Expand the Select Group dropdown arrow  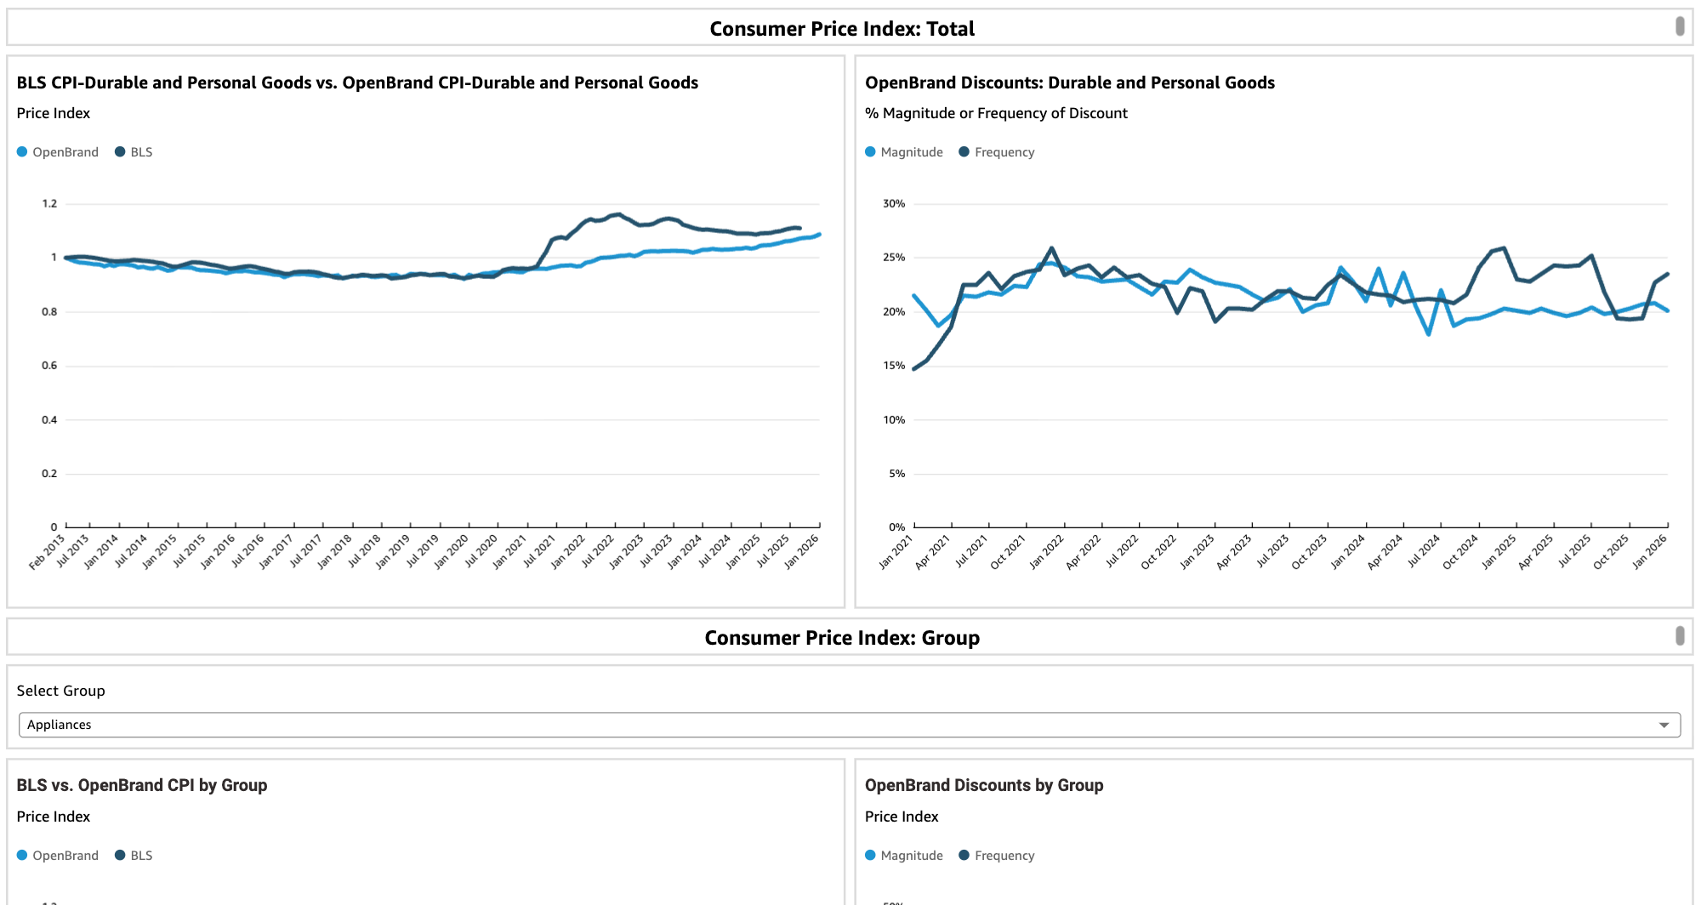1664,726
